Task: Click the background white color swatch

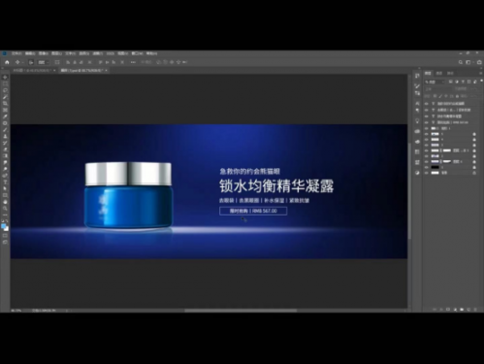Action: pos(7,229)
